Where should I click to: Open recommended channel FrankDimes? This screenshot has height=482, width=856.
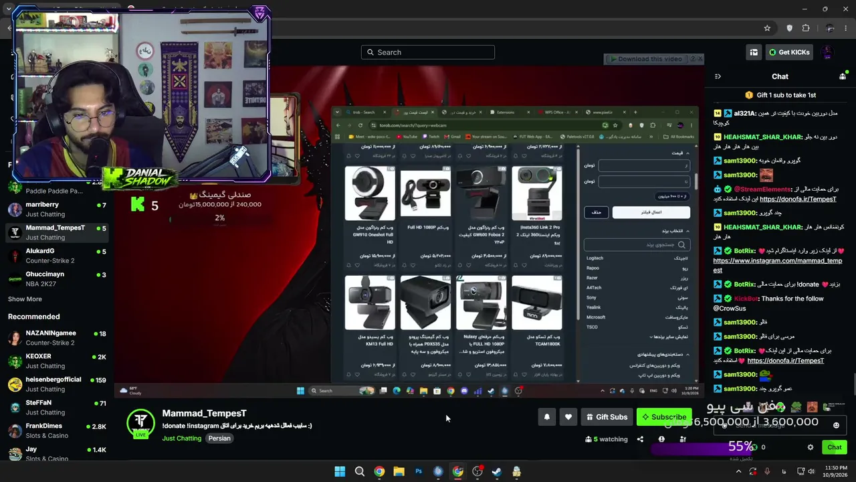[56, 430]
